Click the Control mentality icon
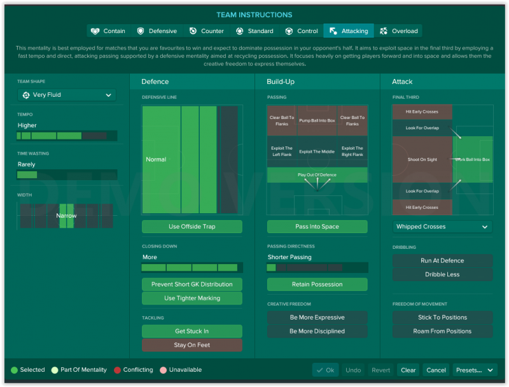This screenshot has width=509, height=387. (x=289, y=31)
